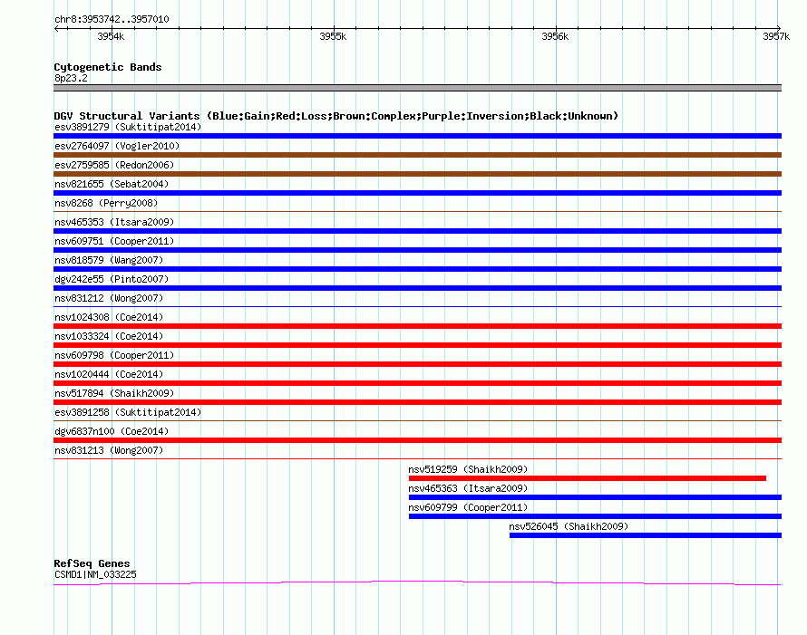The image size is (807, 635).
Task: Select variant nsv818579 (Wang2007) label
Action: point(109,260)
